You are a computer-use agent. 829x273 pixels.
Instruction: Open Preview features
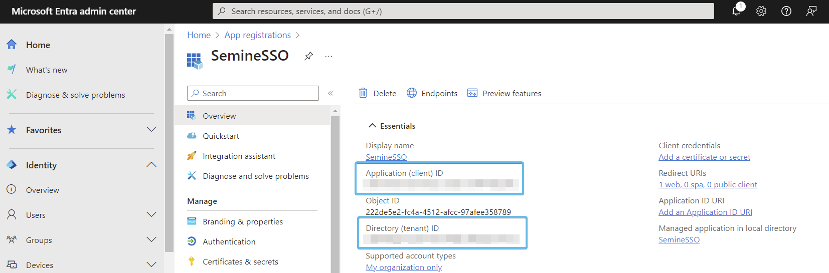(x=504, y=93)
